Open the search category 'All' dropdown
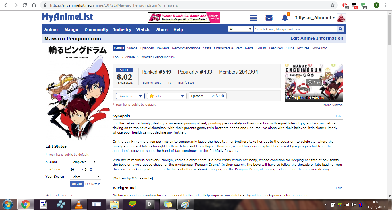 pos(240,29)
